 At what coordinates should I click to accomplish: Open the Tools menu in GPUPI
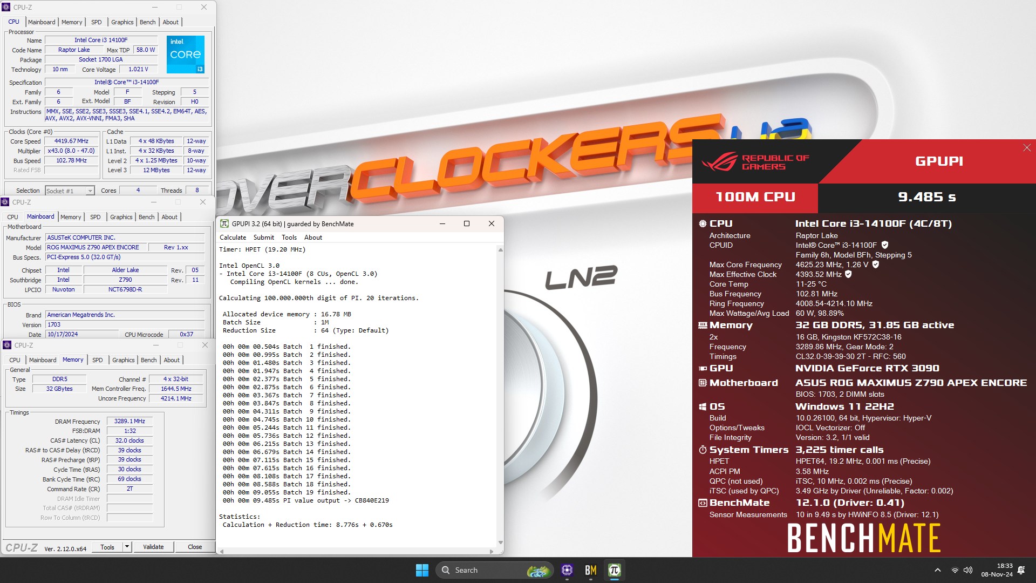pos(289,238)
